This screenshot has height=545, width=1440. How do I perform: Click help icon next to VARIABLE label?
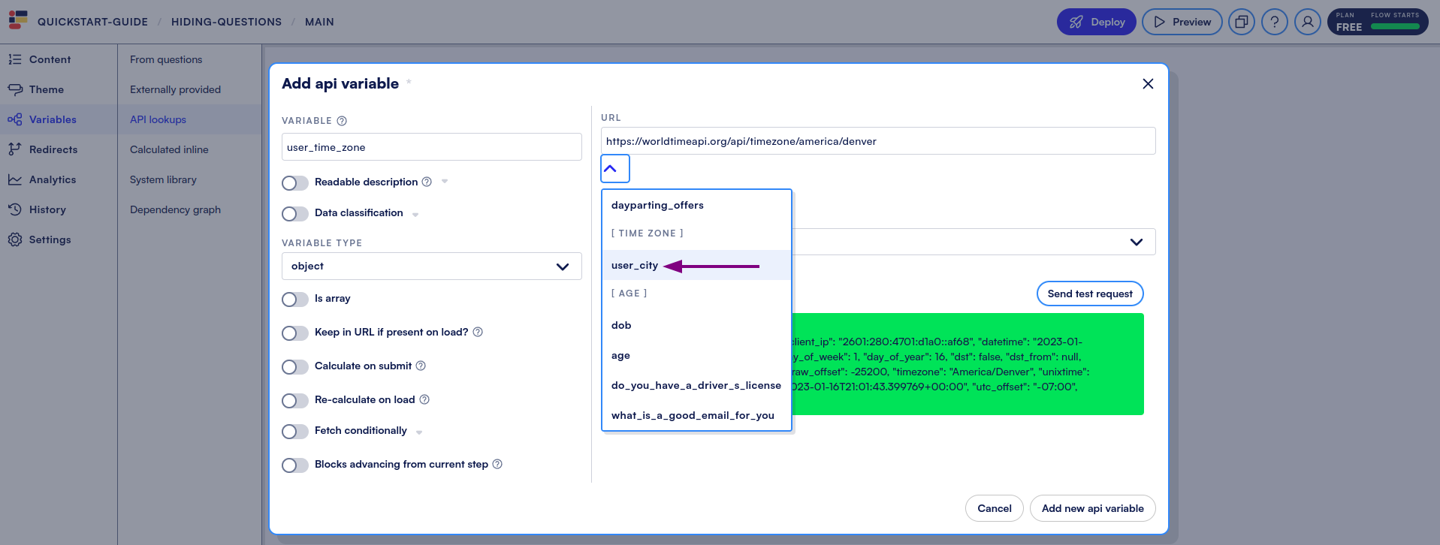click(342, 121)
